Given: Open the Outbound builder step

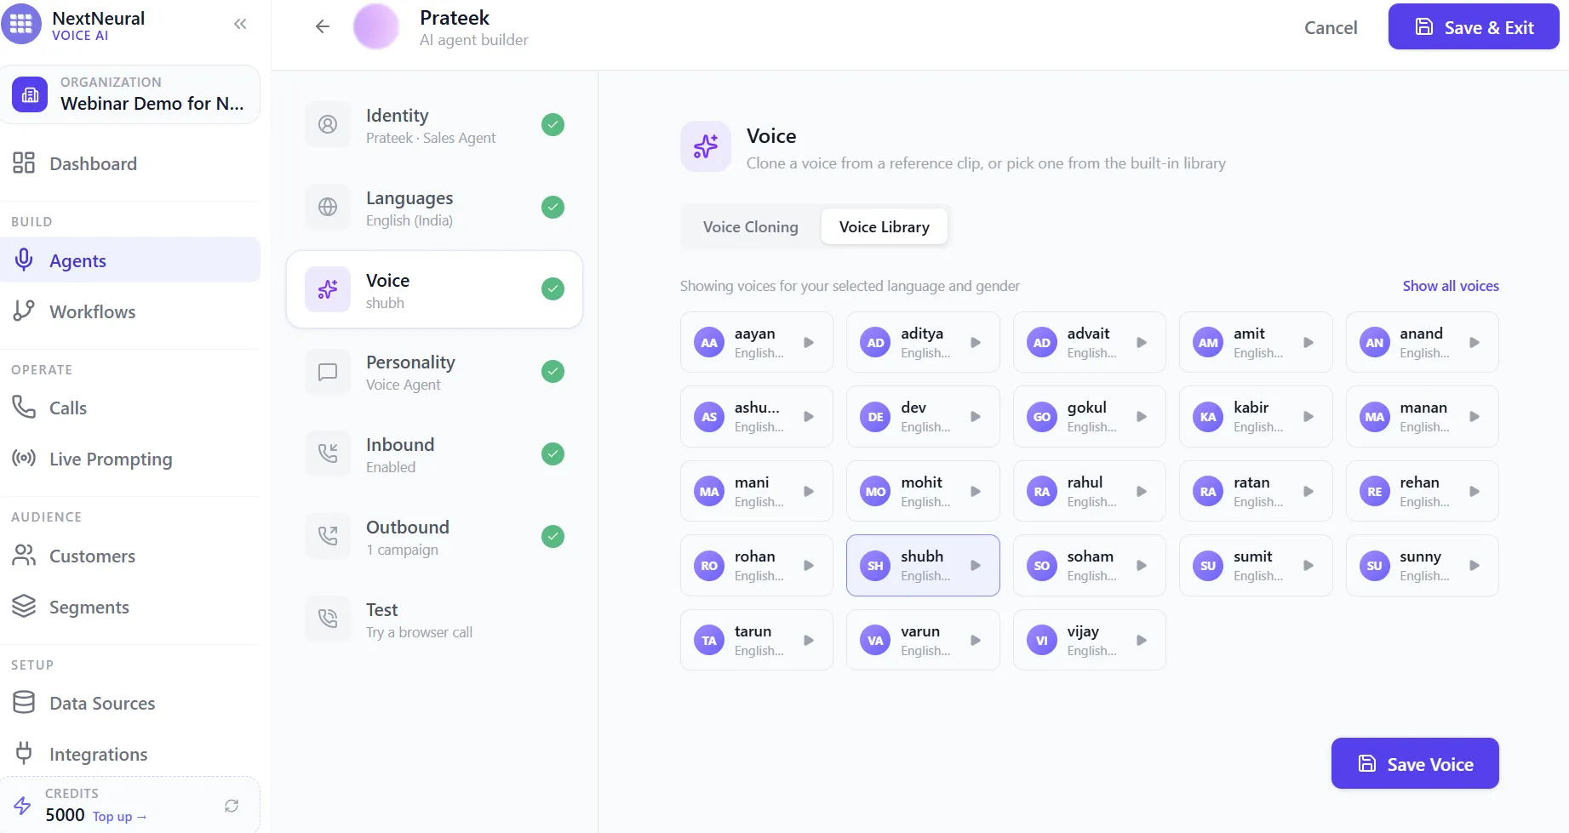Looking at the screenshot, I should coord(434,537).
